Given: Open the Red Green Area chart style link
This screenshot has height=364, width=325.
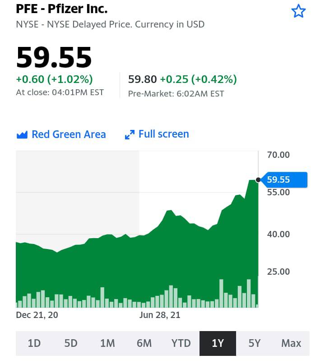Looking at the screenshot, I should point(61,134).
